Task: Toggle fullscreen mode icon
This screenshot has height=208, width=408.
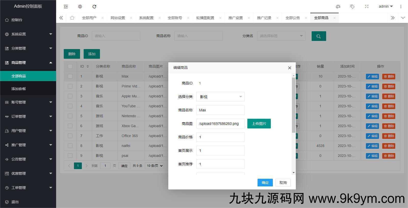Action: [x=367, y=7]
